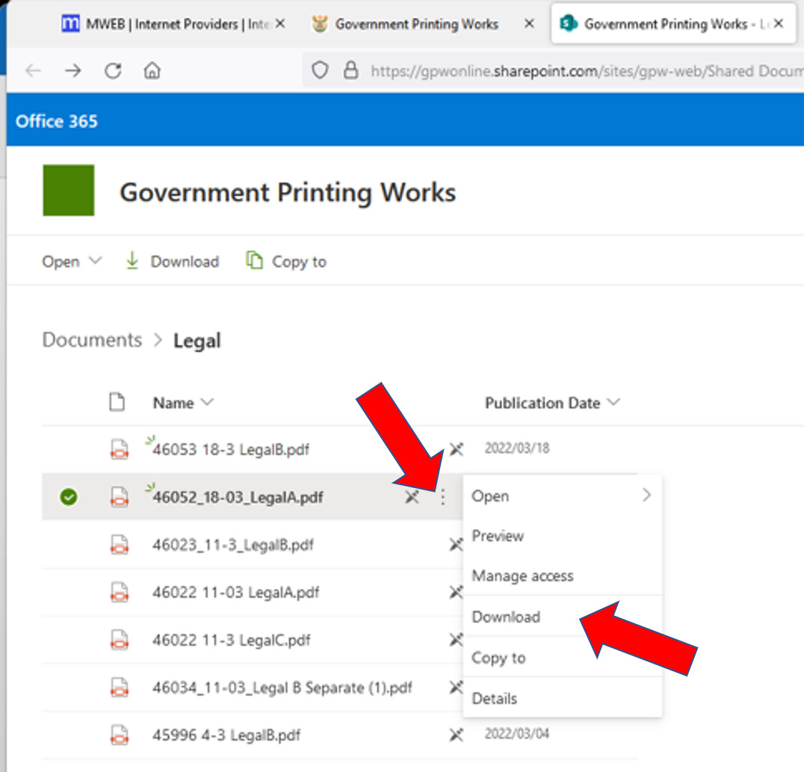804x772 pixels.
Task: Close the middle Government Printing Works tab
Action: click(x=529, y=24)
